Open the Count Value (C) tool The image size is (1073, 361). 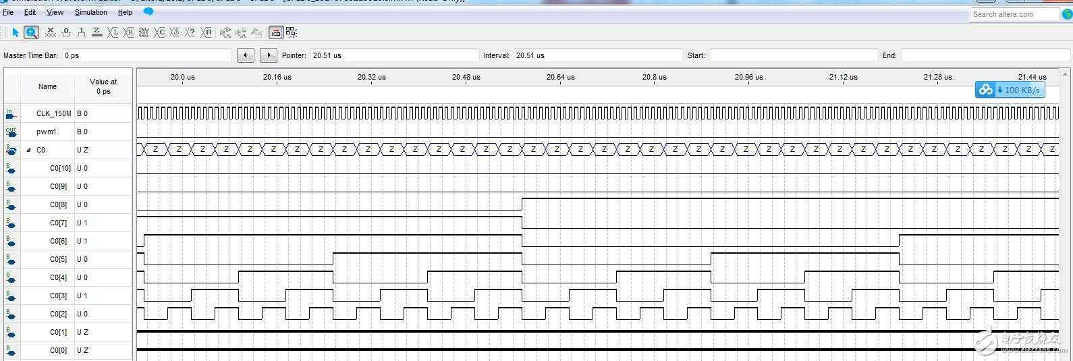click(x=160, y=32)
